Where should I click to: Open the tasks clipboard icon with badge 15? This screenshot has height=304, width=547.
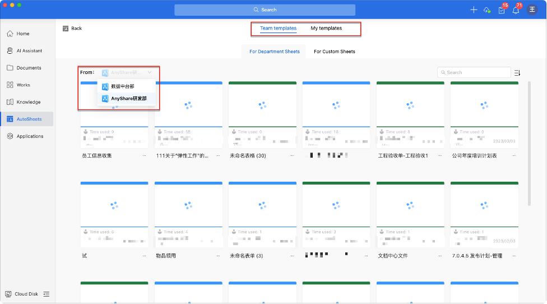pos(502,10)
